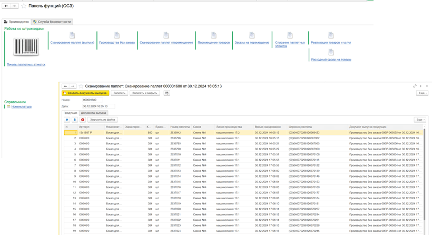The image size is (432, 235).
Task: Click the document icon above Расходный ордер на товары
Action: 331,53
